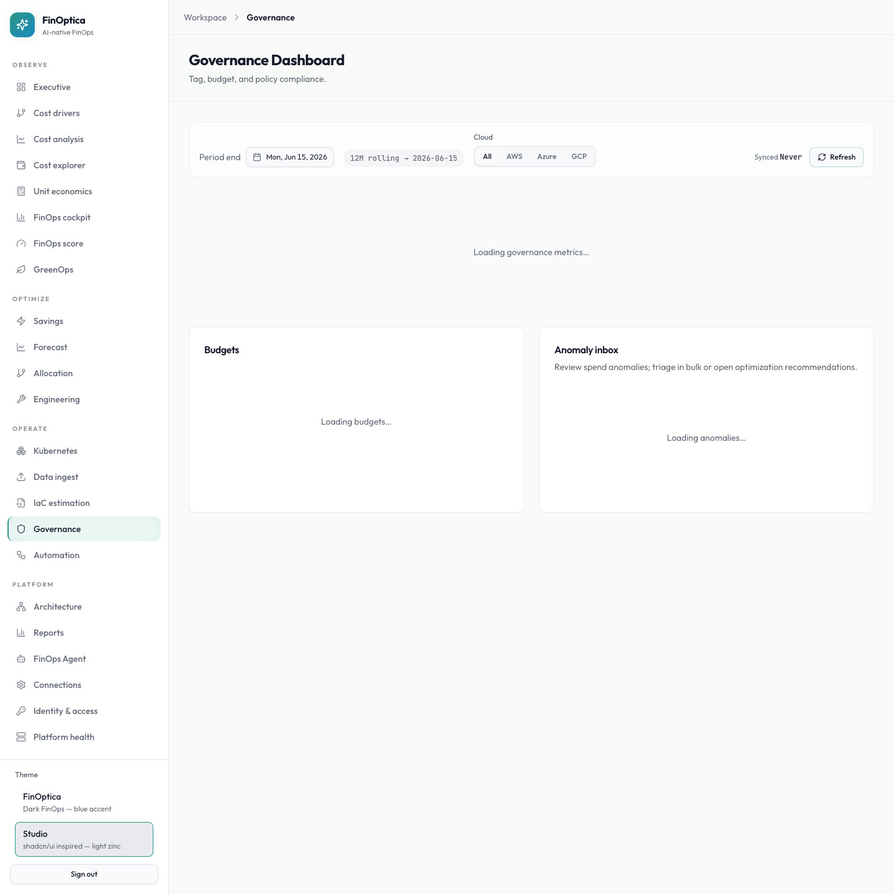Click the Data ingest upload icon
Screen dimensions: 894x894
(21, 477)
